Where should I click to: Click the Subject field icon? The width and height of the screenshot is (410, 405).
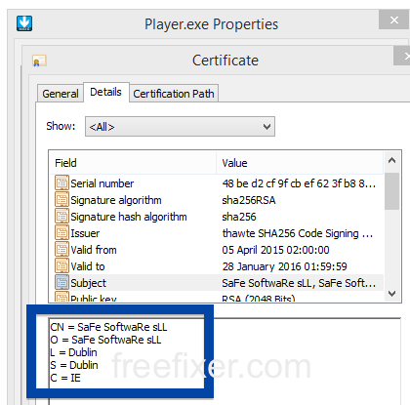[61, 283]
